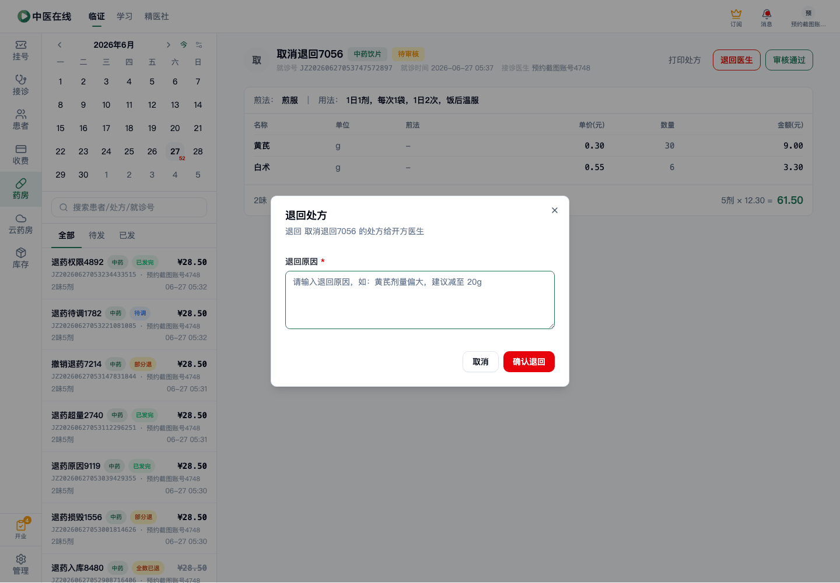The image size is (840, 583).
Task: Click the 部分退 tag on 撤销退药7214
Action: click(x=143, y=365)
